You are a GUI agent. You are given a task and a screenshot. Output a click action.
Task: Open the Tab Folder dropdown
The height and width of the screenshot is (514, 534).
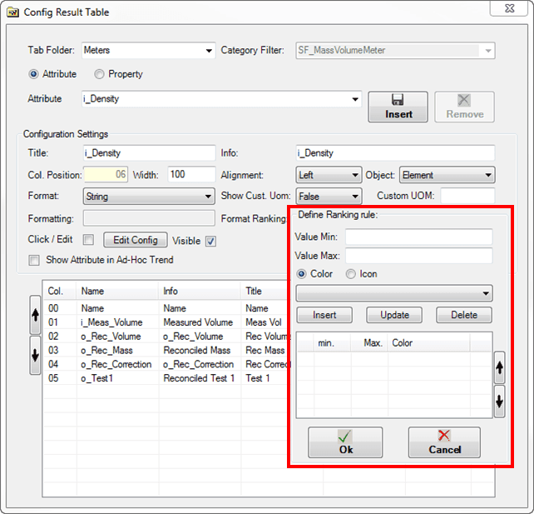click(x=209, y=51)
